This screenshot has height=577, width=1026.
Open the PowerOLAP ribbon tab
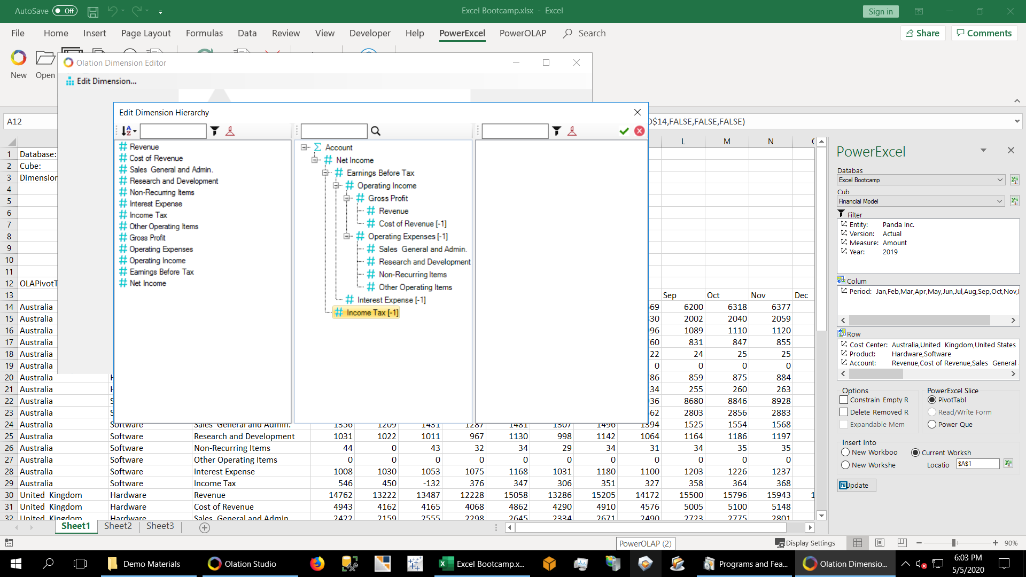click(x=523, y=33)
